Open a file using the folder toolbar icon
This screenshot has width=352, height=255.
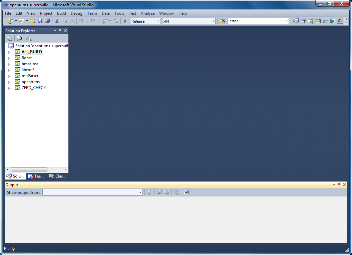[32, 21]
